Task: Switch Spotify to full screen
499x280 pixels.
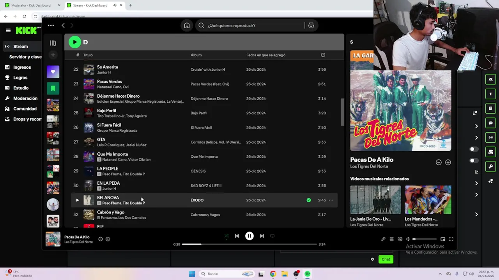Action: [451, 239]
